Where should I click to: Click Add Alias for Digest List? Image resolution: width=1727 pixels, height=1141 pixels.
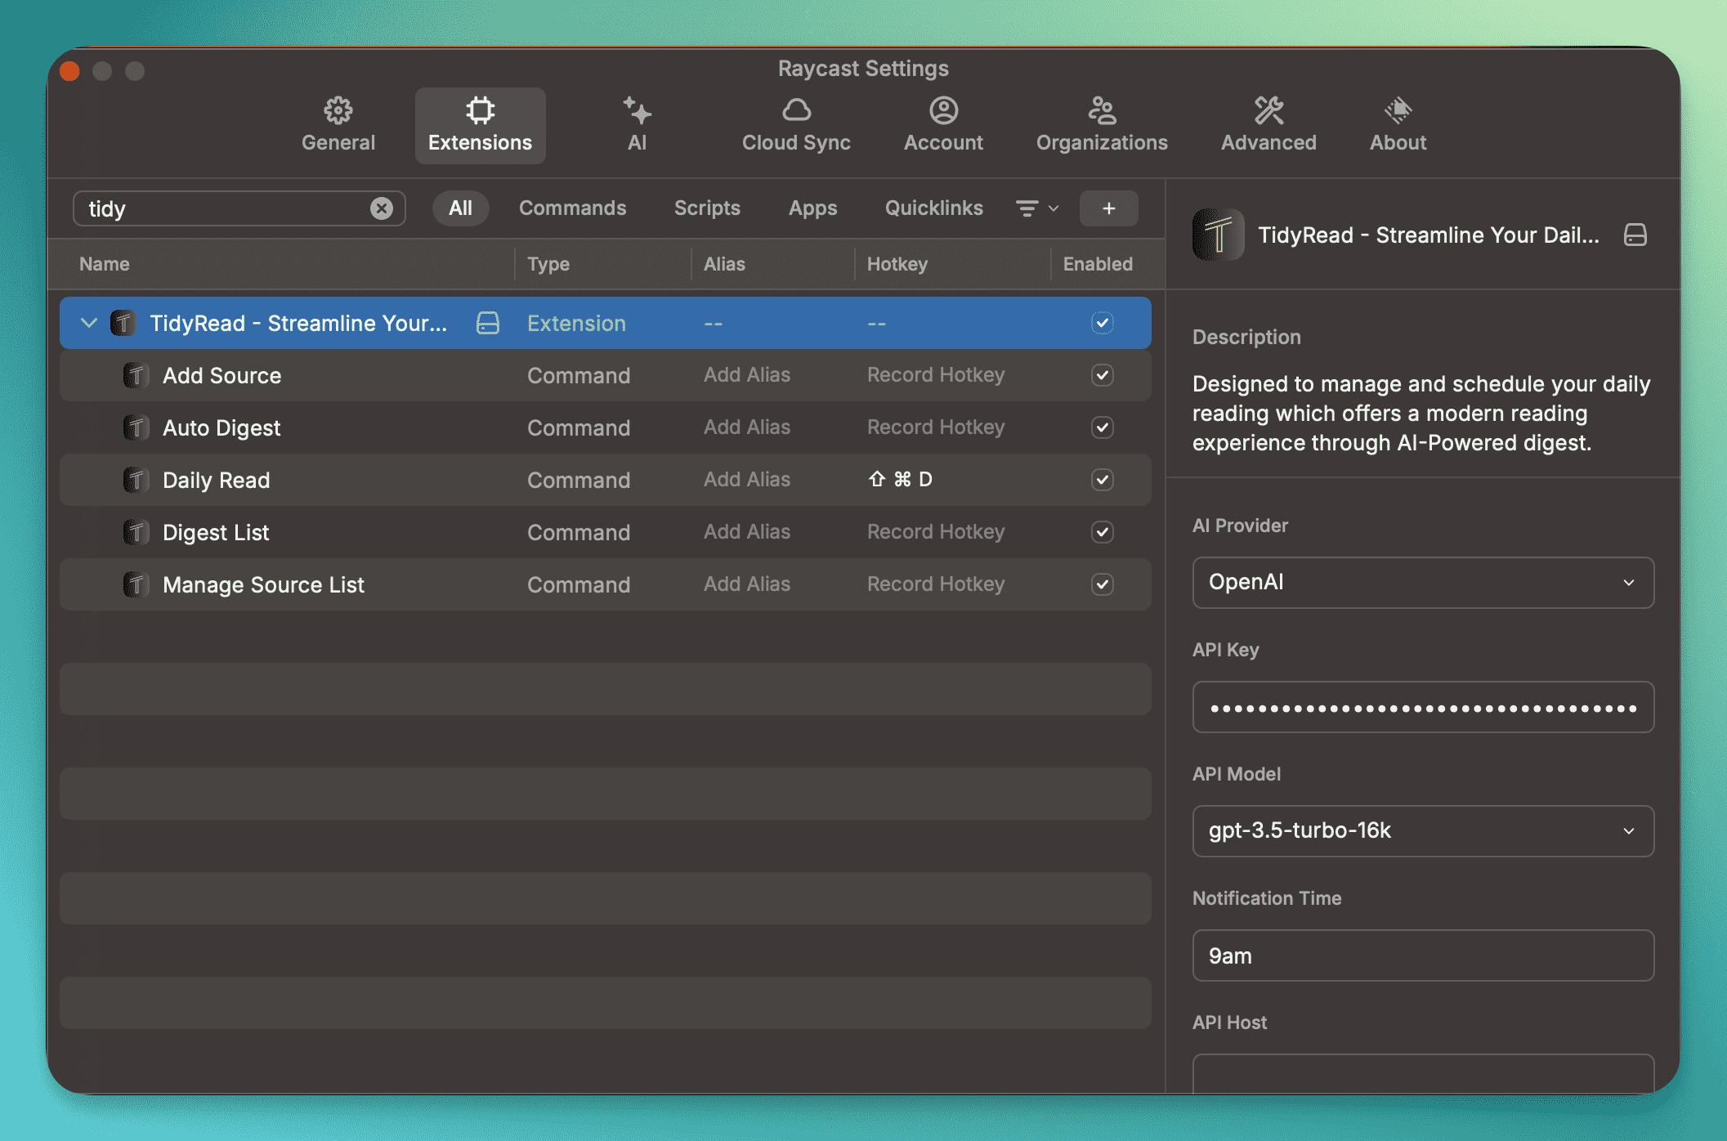[x=746, y=532]
